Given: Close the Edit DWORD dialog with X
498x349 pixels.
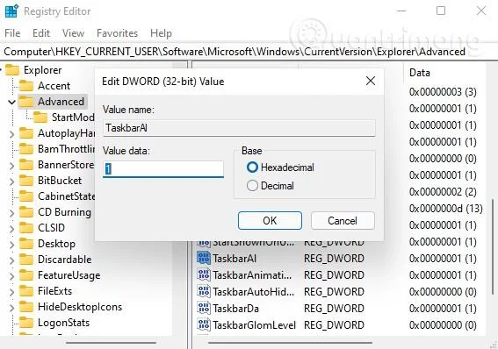Looking at the screenshot, I should coord(371,81).
